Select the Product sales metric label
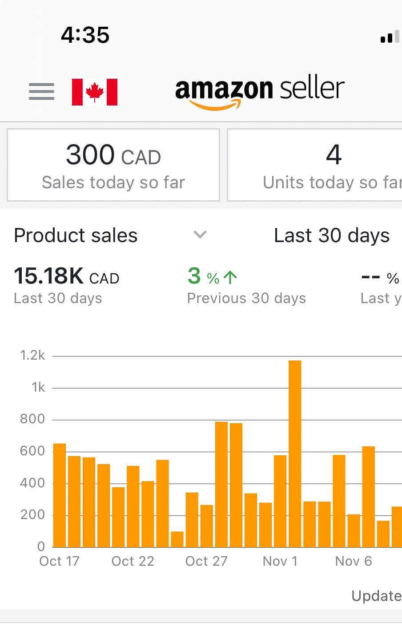Screen dimensions: 402x644 click(x=76, y=235)
